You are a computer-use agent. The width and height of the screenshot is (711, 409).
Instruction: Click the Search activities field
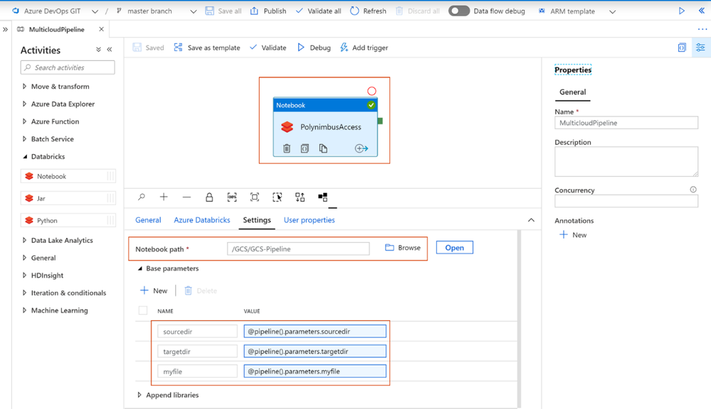pyautogui.click(x=68, y=67)
